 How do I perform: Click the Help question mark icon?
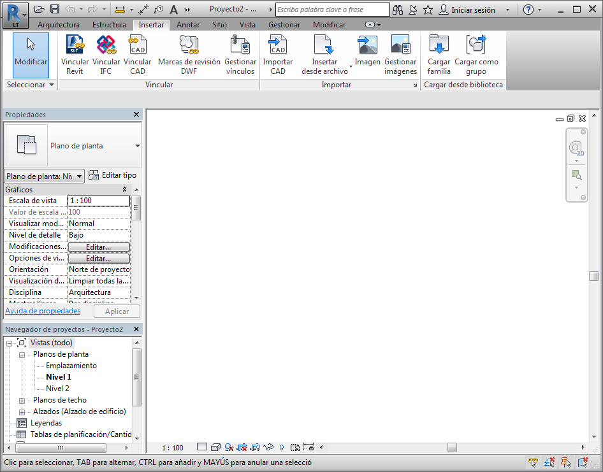[529, 10]
